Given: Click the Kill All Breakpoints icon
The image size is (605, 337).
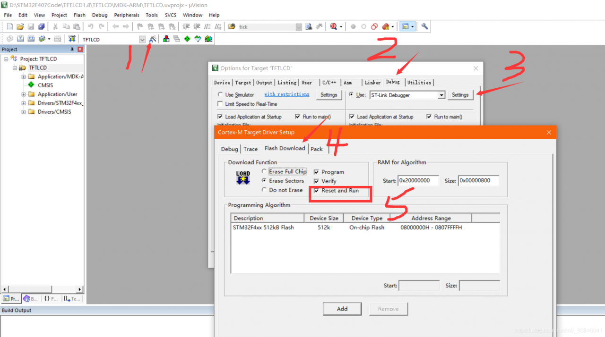Looking at the screenshot, I should (x=386, y=26).
